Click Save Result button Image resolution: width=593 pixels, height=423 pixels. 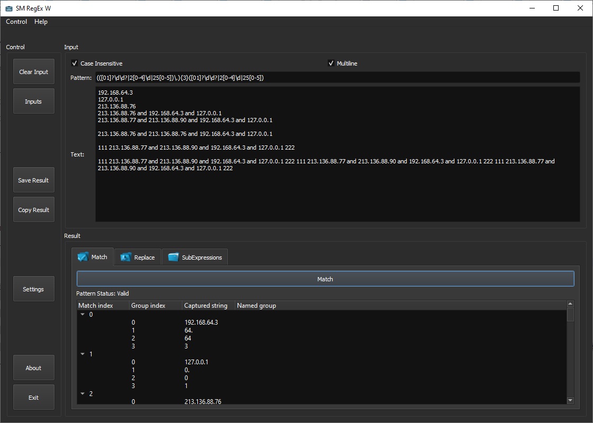coord(34,180)
